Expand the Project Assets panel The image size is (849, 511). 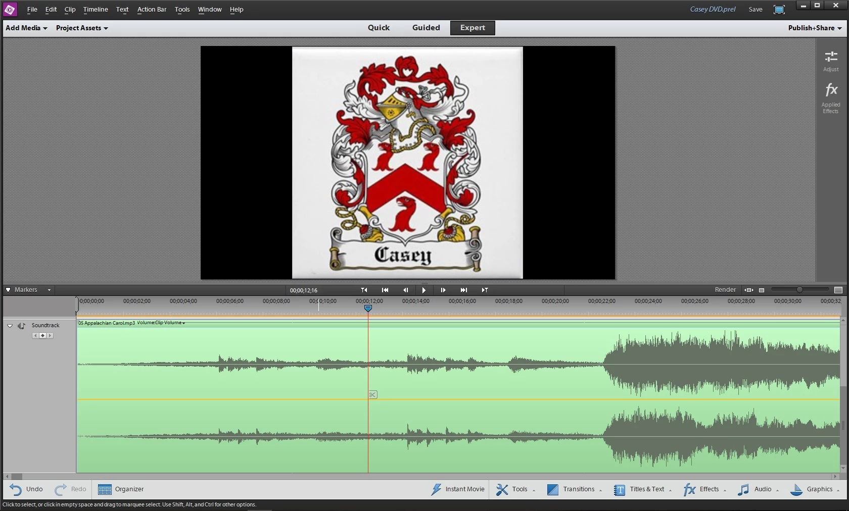pos(82,28)
